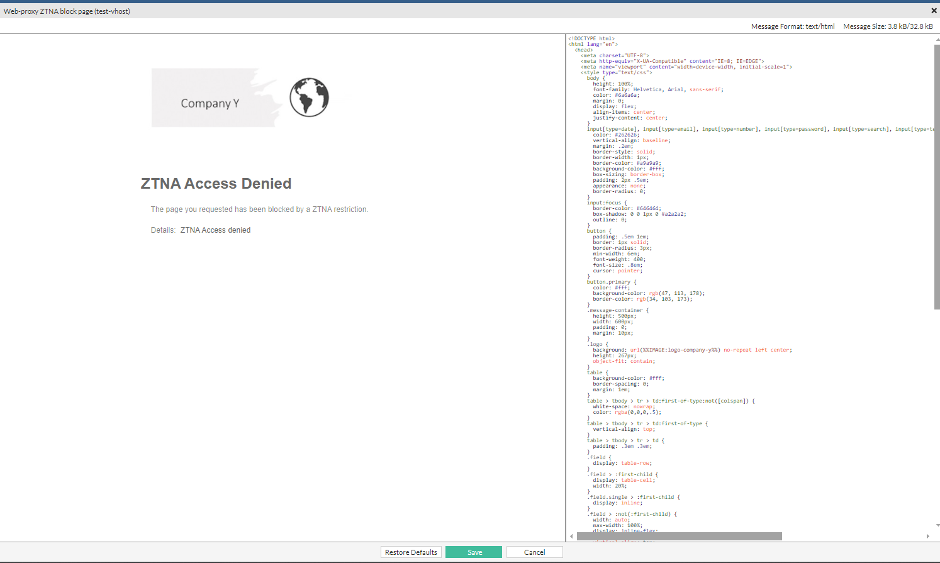
Task: Click the vertical scrollbar thumb
Action: pos(934,170)
